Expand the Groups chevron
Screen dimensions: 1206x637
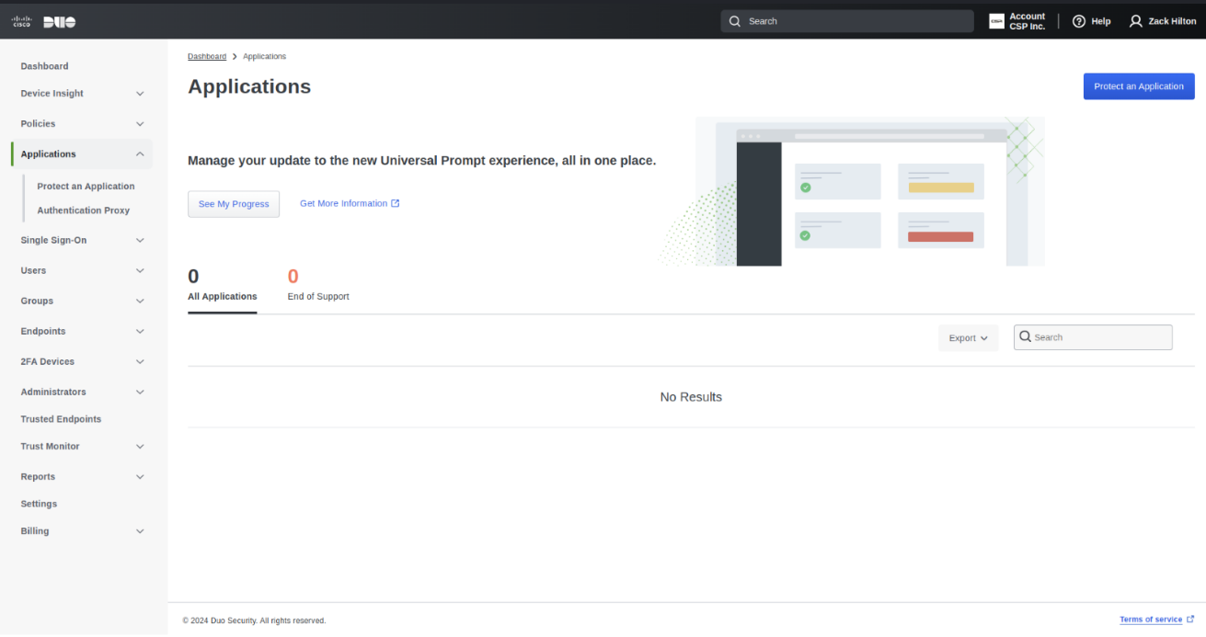tap(140, 301)
